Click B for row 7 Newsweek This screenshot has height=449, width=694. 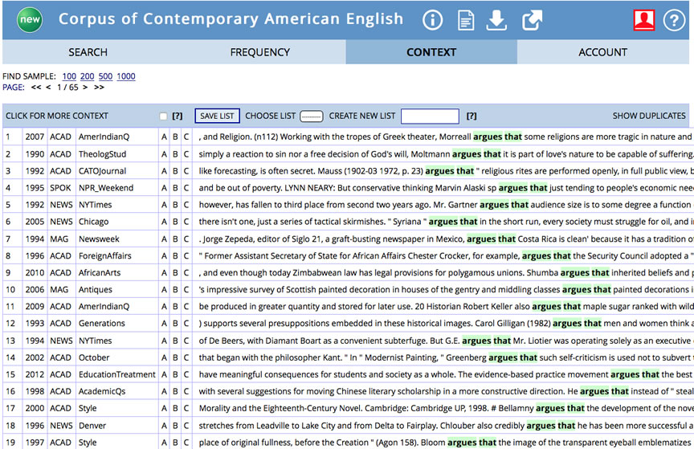pyautogui.click(x=175, y=239)
